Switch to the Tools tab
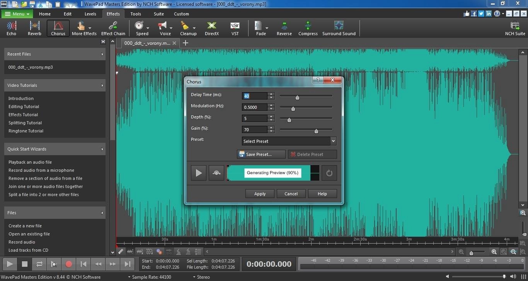Viewport: 528px width, 281px height. 136,14
